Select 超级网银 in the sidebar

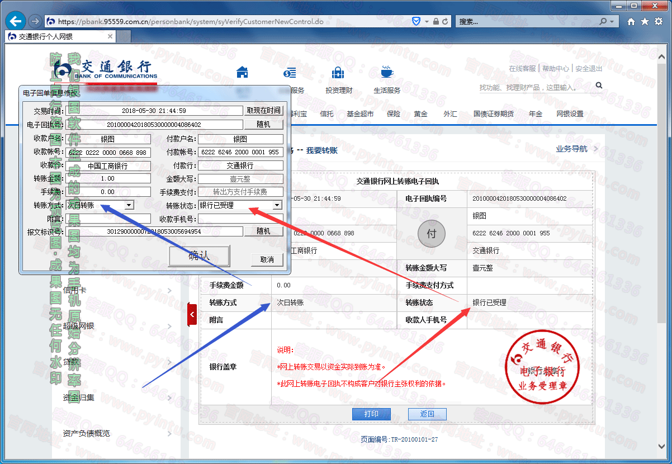(78, 326)
